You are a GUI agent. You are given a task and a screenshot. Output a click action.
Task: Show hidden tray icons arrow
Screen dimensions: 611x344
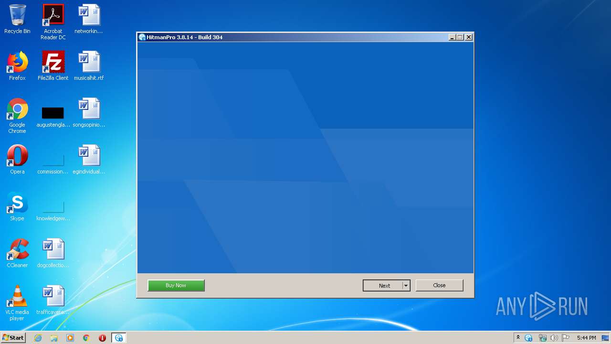(518, 338)
